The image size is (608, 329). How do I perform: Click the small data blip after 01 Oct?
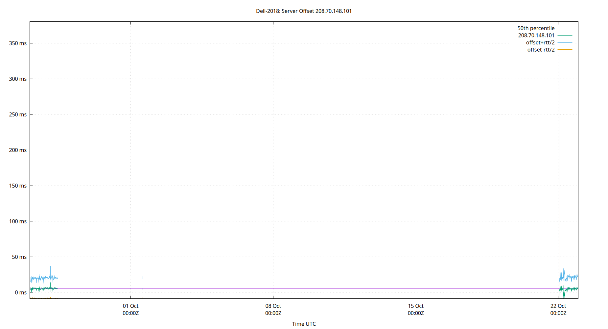pyautogui.click(x=143, y=278)
